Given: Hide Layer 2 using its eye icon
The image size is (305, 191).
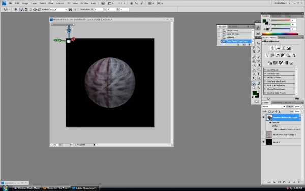Looking at the screenshot, I should point(263,142).
